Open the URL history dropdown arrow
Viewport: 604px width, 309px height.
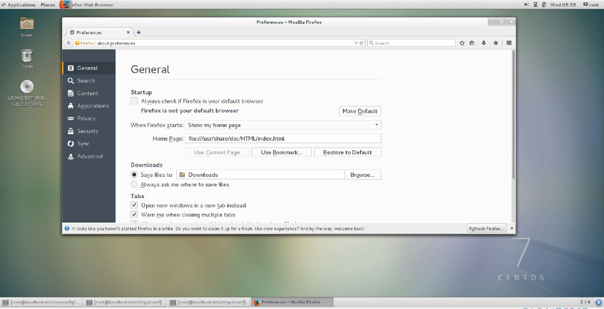point(356,43)
